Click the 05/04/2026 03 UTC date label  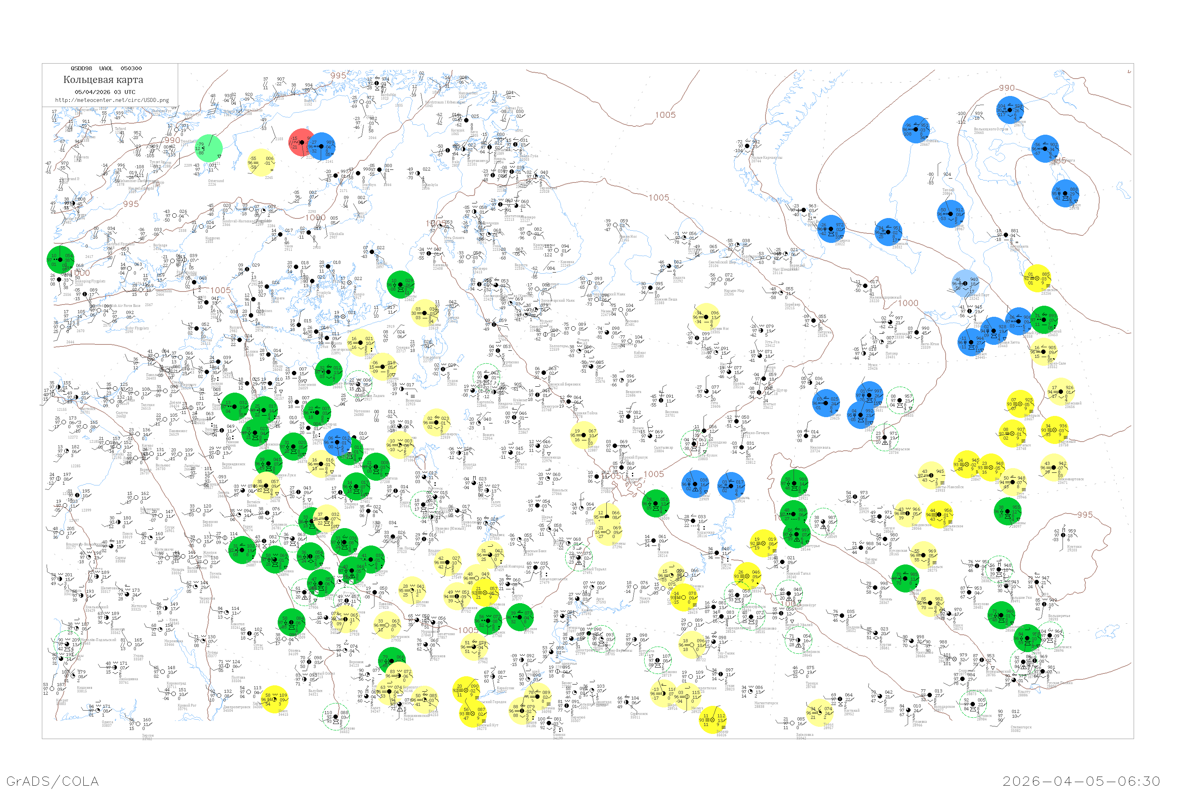click(x=105, y=92)
